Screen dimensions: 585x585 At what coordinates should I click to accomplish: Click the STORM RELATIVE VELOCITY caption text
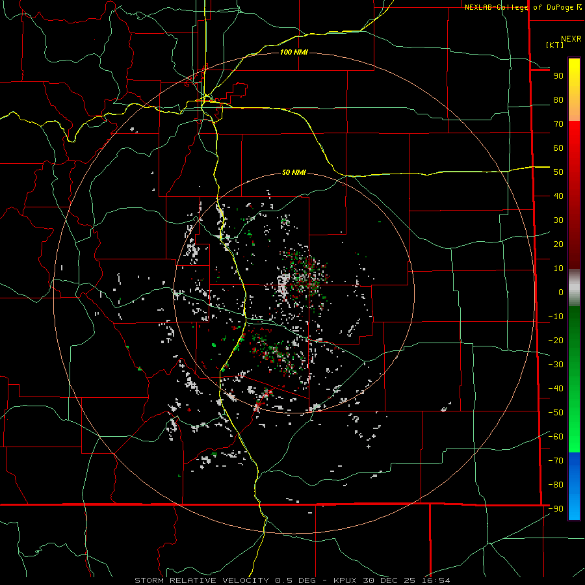point(201,580)
